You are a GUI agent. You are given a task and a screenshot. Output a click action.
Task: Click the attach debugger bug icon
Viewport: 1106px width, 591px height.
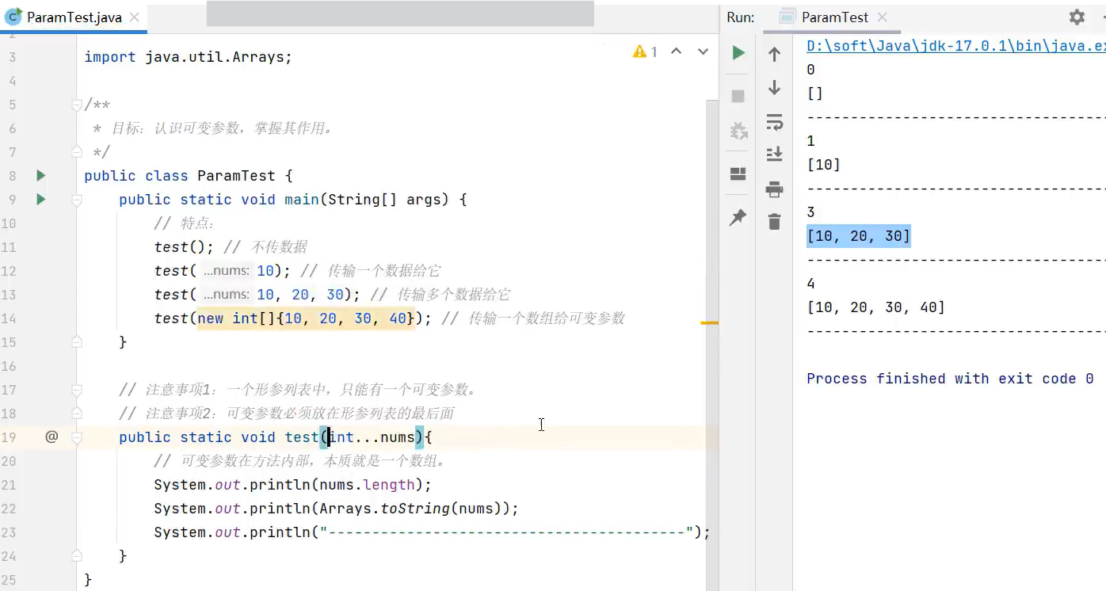738,132
